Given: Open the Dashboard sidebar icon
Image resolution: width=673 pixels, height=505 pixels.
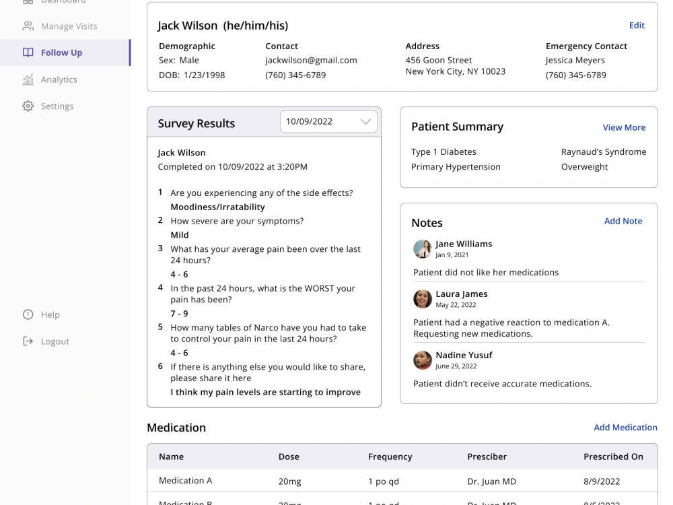Looking at the screenshot, I should click(x=27, y=2).
